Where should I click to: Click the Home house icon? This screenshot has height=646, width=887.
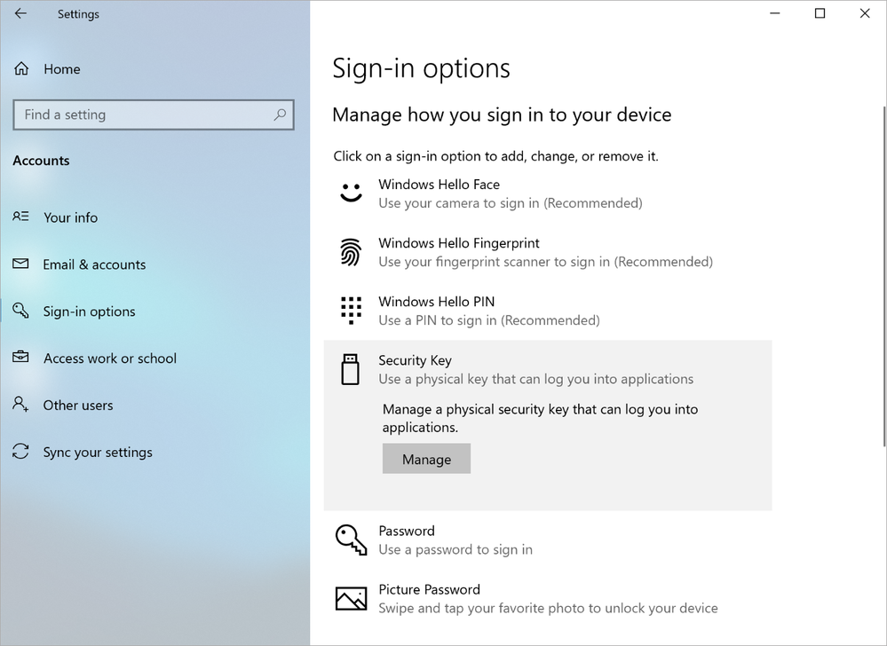pos(21,69)
